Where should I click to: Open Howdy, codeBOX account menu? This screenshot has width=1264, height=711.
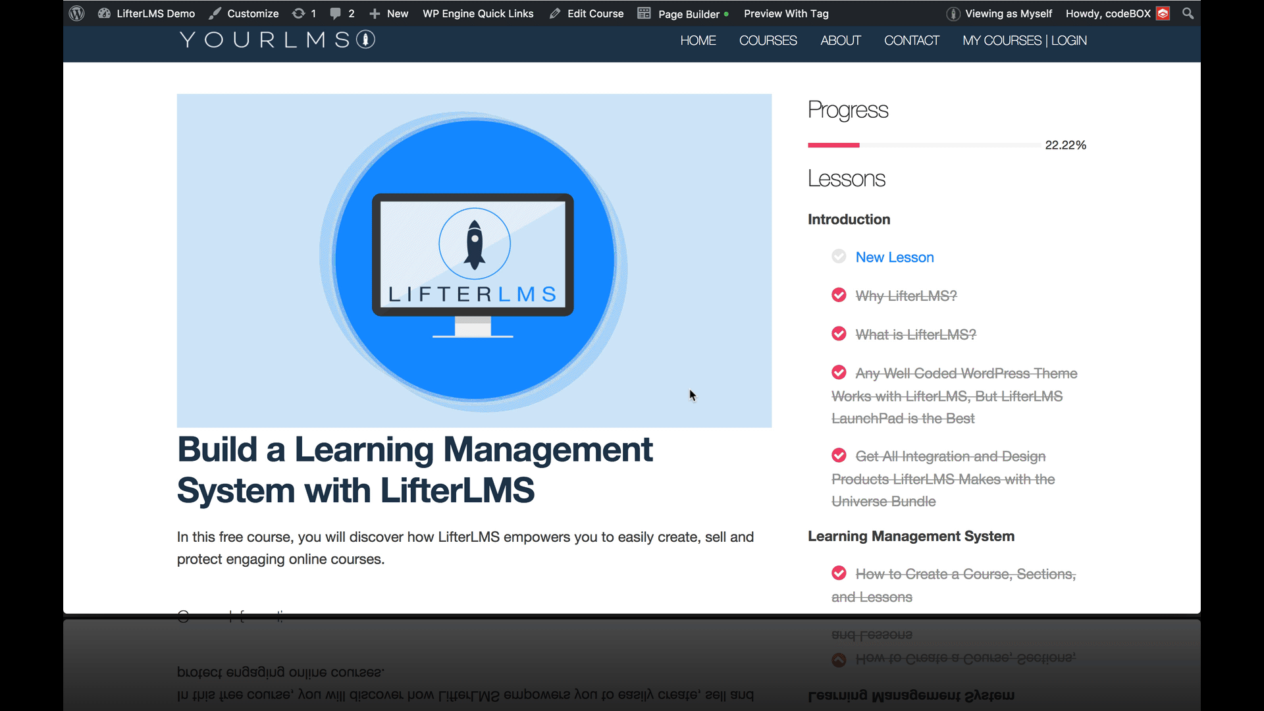pos(1108,13)
